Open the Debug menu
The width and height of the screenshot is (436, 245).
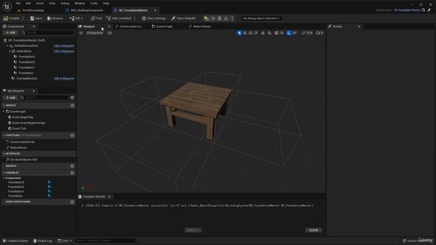pos(65,3)
